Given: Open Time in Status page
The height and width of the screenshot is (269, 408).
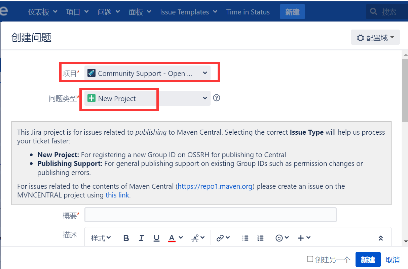Looking at the screenshot, I should pos(248,12).
